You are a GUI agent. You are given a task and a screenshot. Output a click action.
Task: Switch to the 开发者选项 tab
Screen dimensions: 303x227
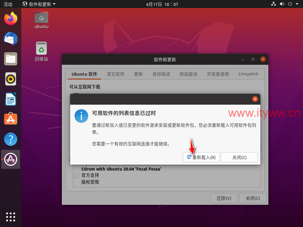coord(218,74)
